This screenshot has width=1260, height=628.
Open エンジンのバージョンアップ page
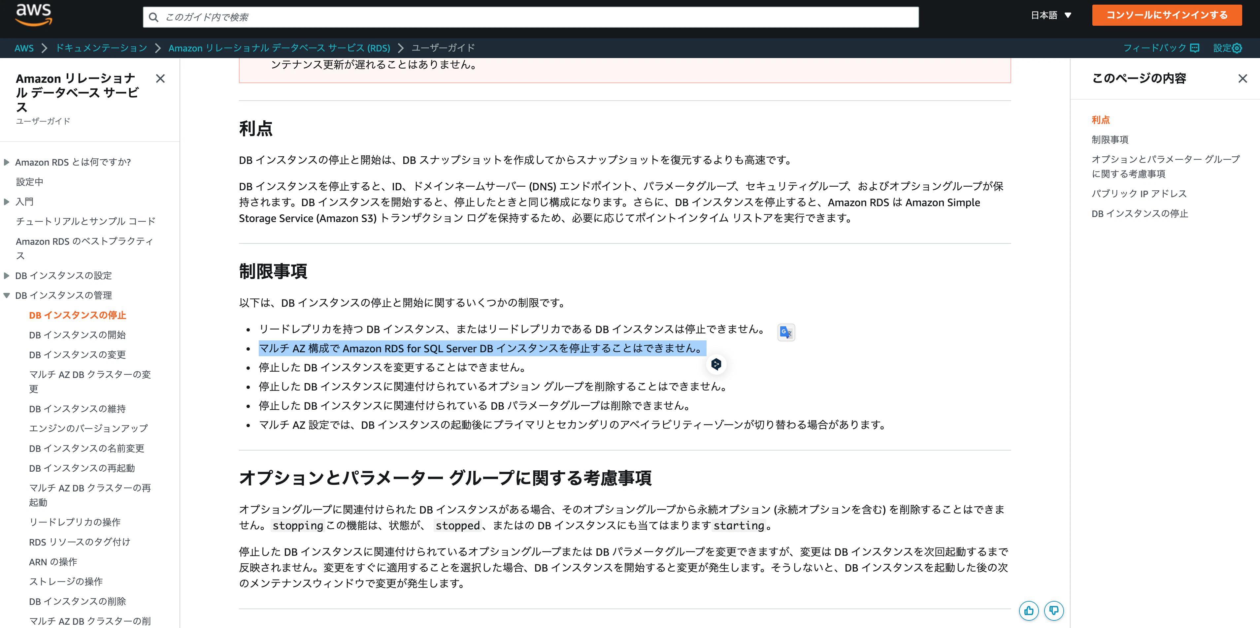tap(88, 428)
